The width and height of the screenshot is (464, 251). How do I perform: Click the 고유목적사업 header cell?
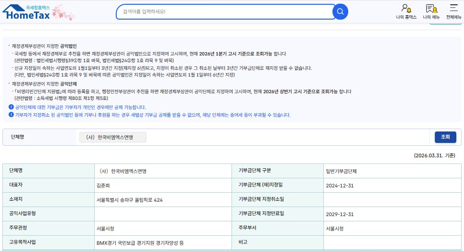(x=48, y=242)
